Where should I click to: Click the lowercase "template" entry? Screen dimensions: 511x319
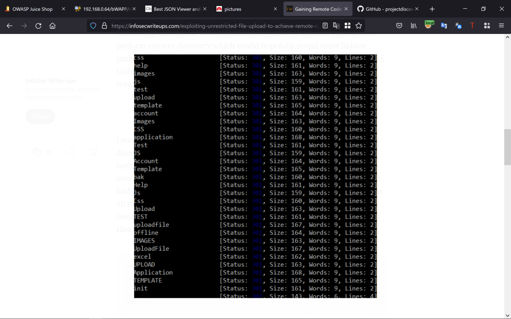[148, 105]
